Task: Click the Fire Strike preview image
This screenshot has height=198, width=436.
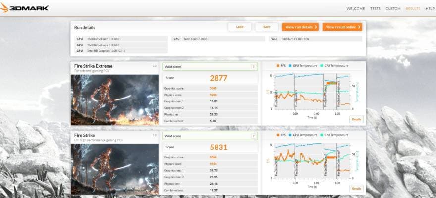Action: click(114, 169)
